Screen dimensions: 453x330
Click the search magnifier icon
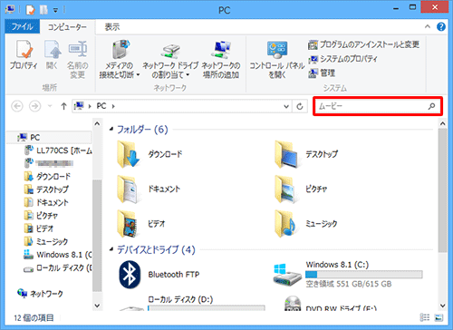coord(431,106)
